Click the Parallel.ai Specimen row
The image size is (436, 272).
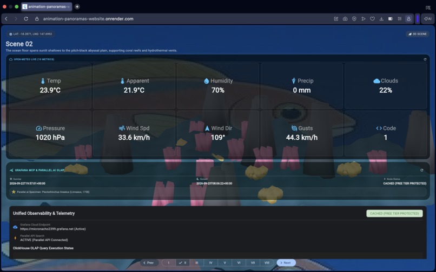tap(217, 192)
